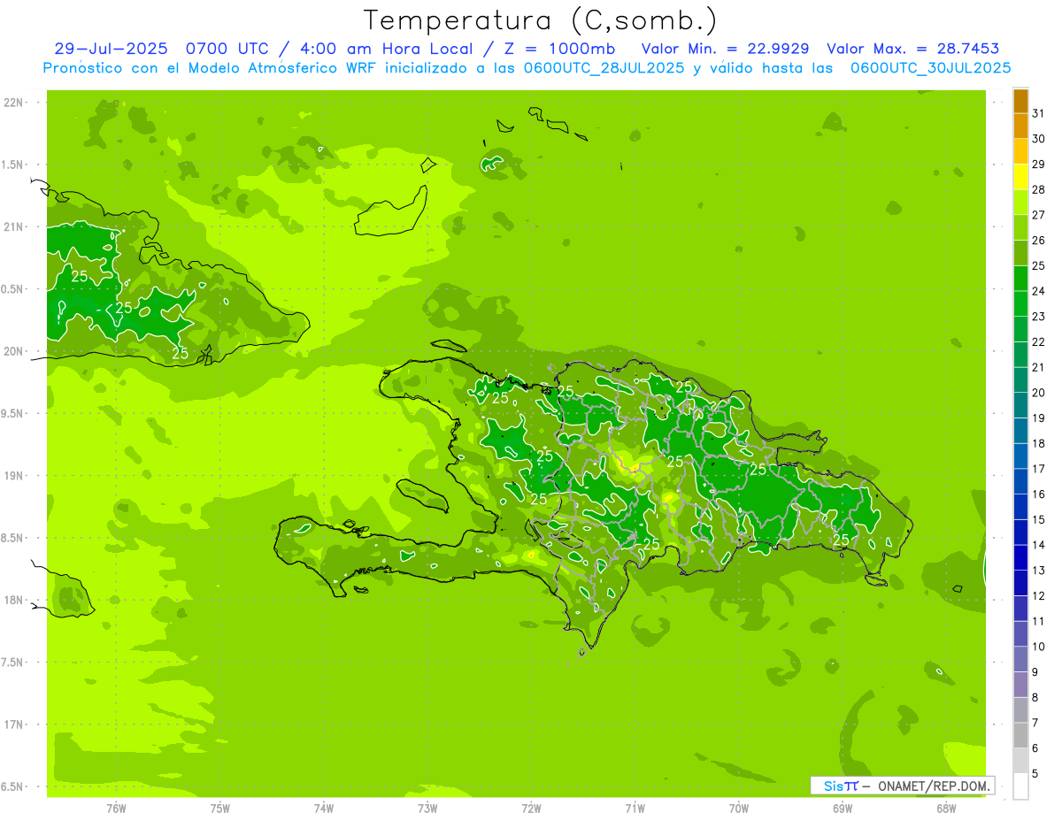Viewport: 1062px width, 820px height.
Task: Click legend value 10 on the colorbar
Action: (1038, 647)
